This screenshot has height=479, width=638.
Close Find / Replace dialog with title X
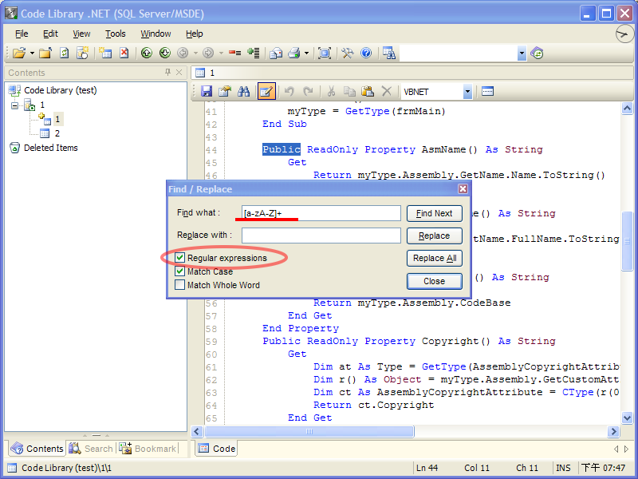click(463, 189)
